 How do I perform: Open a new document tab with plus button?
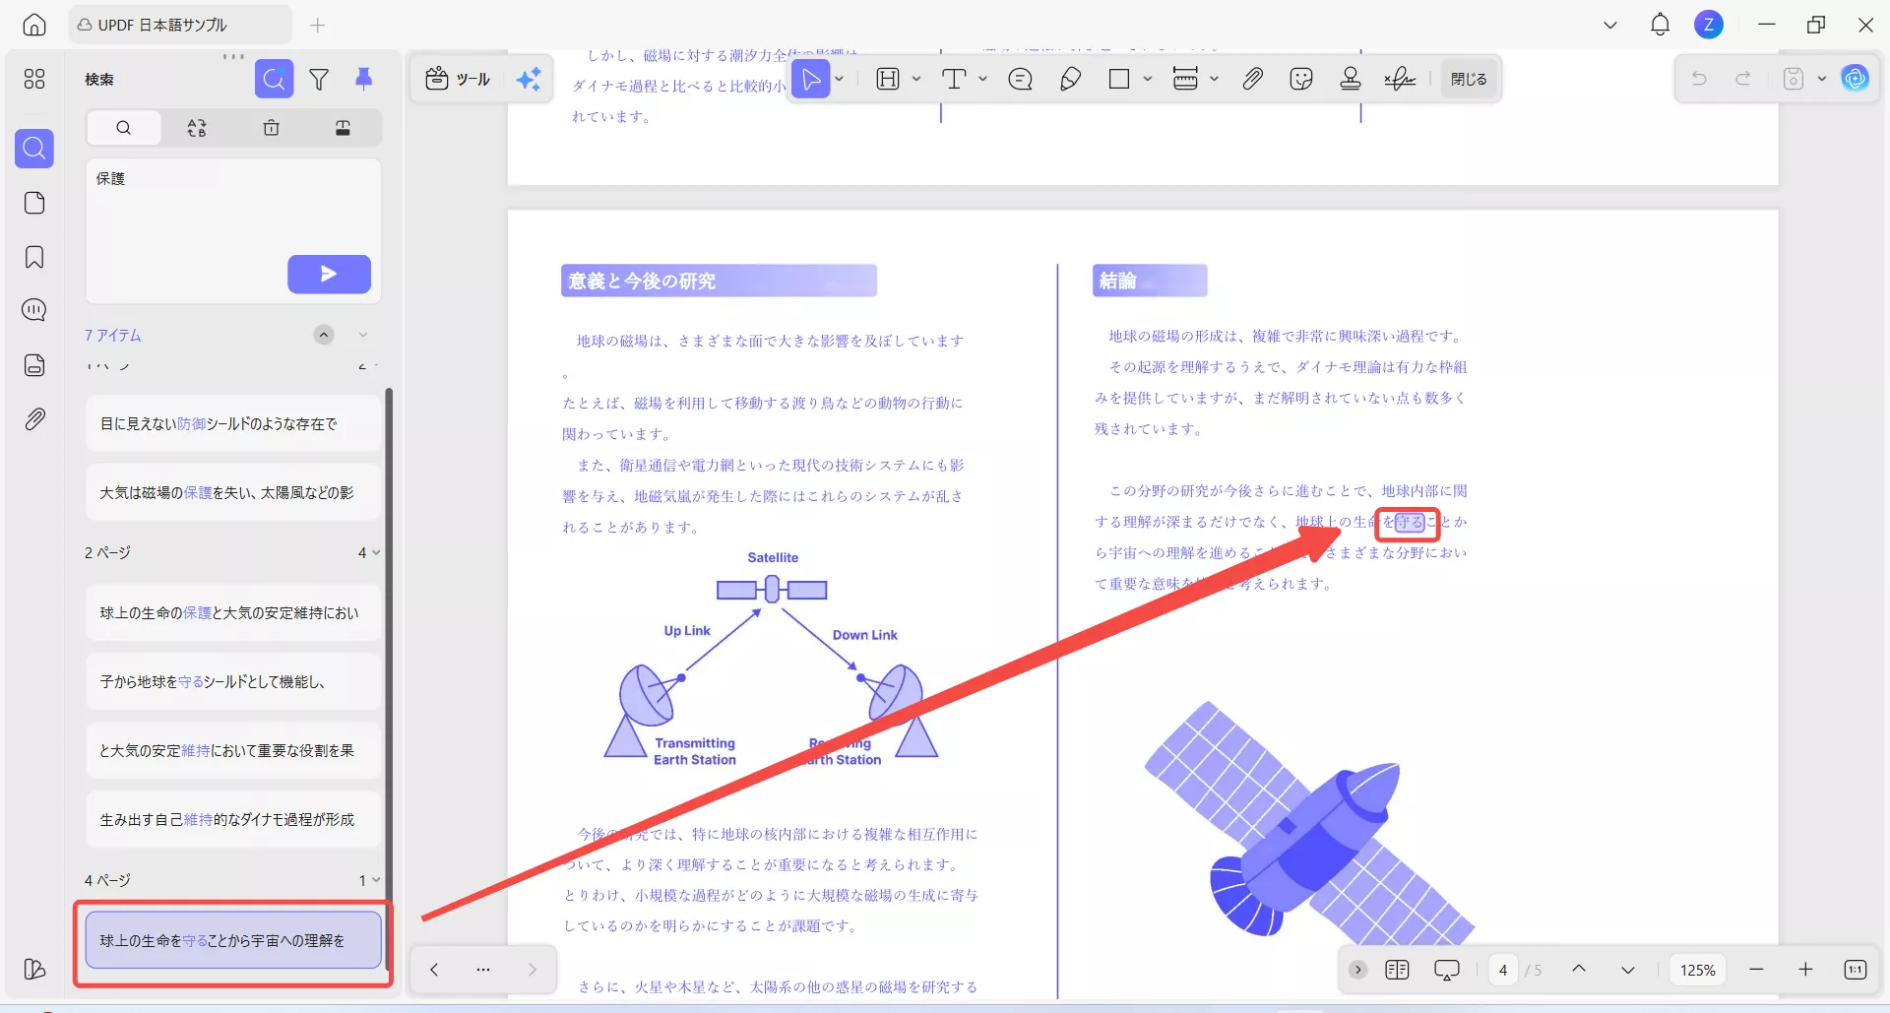click(317, 25)
